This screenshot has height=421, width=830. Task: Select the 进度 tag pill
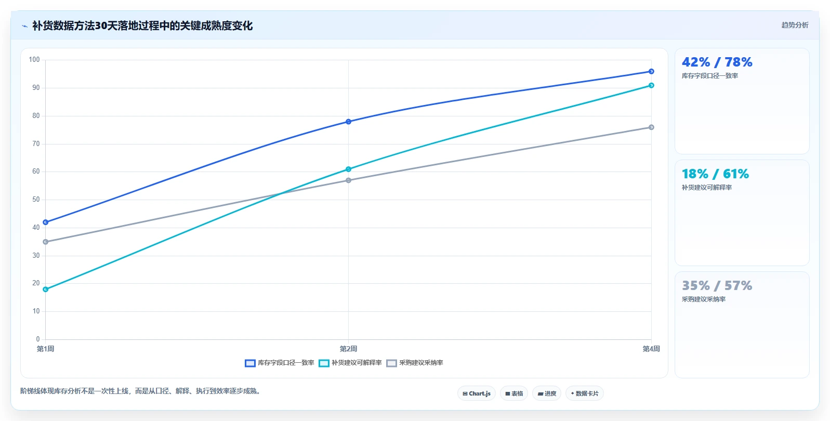(547, 393)
